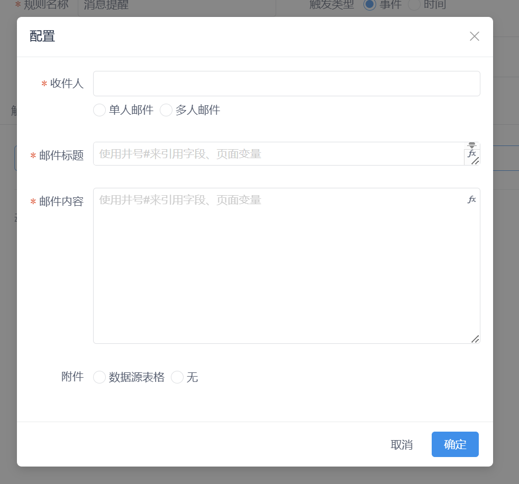Confirm with the 确定 button
Image resolution: width=519 pixels, height=484 pixels.
tap(455, 444)
